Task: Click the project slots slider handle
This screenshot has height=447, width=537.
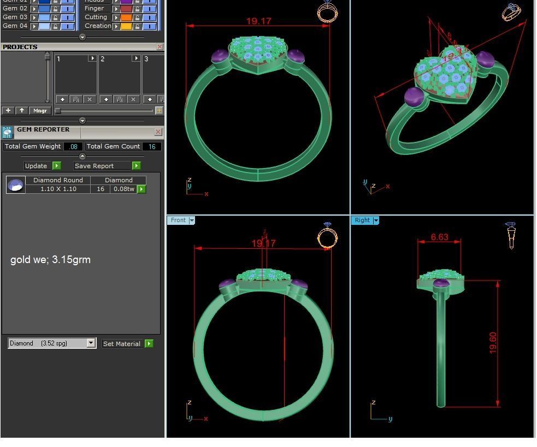Action: [x=58, y=111]
